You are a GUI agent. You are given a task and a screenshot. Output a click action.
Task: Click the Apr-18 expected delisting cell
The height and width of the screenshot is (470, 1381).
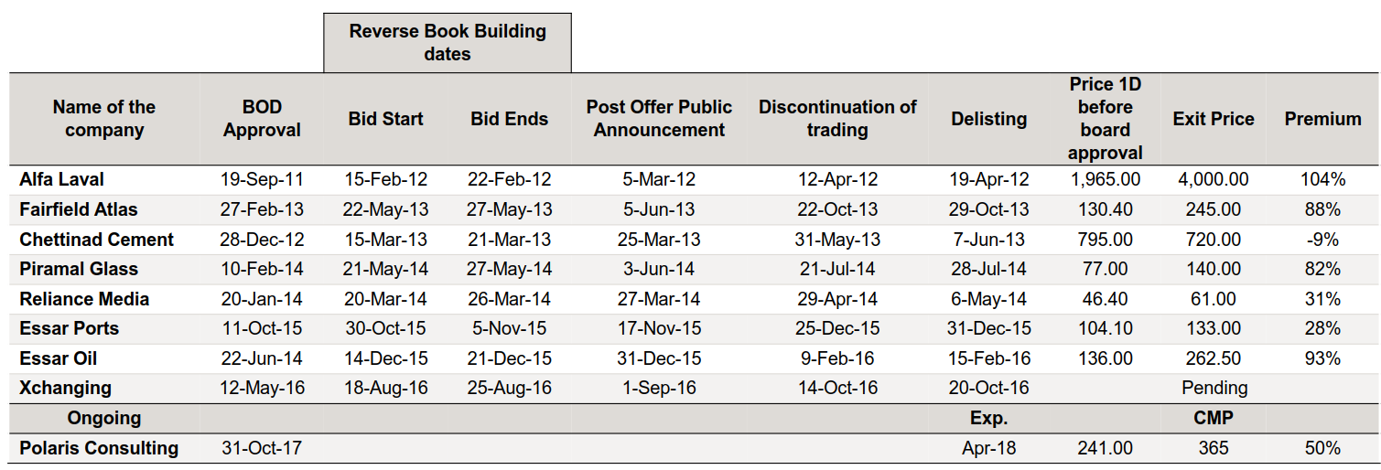988,448
